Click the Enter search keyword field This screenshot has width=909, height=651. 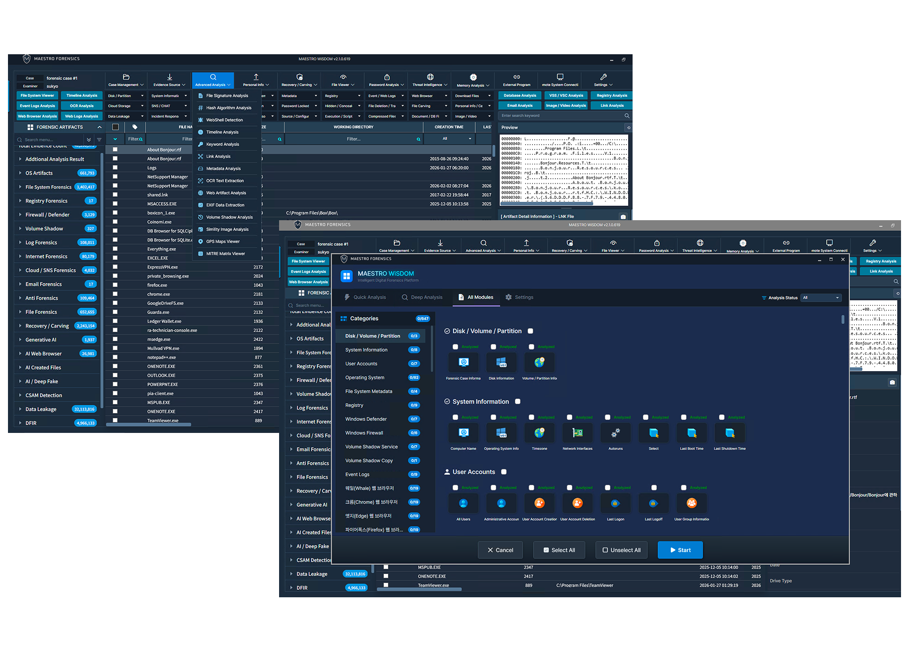(565, 115)
